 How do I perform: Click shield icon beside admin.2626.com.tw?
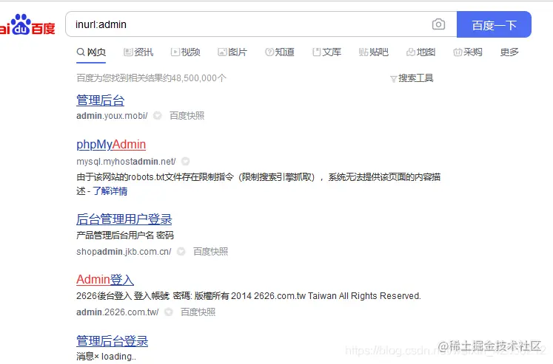pyautogui.click(x=169, y=312)
